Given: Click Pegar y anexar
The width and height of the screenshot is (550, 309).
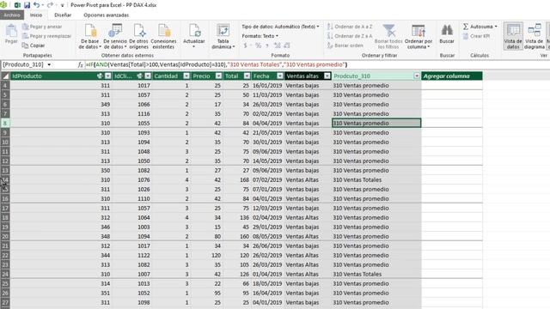Looking at the screenshot, I should click(x=42, y=27).
